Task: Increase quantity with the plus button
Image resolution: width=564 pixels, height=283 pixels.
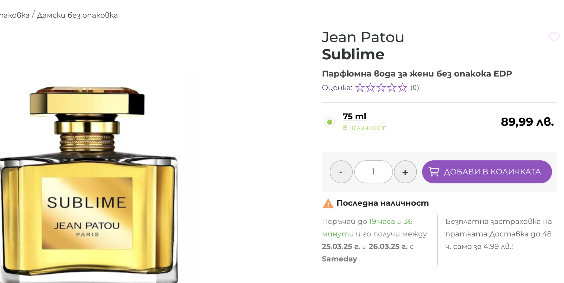Action: [405, 172]
